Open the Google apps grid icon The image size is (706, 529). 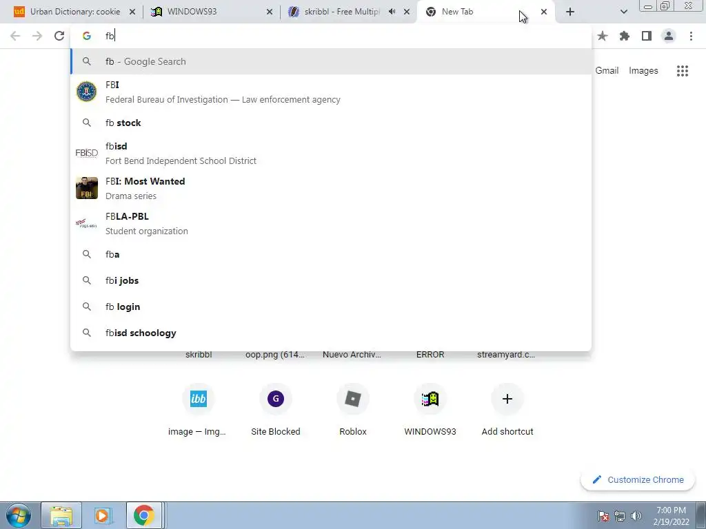click(x=682, y=71)
